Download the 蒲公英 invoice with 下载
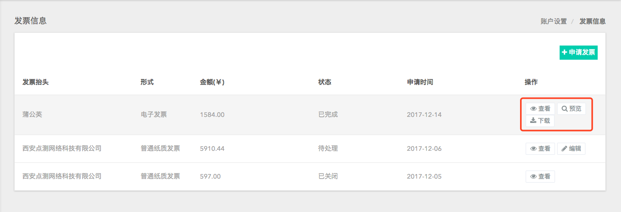The image size is (621, 212). (540, 121)
